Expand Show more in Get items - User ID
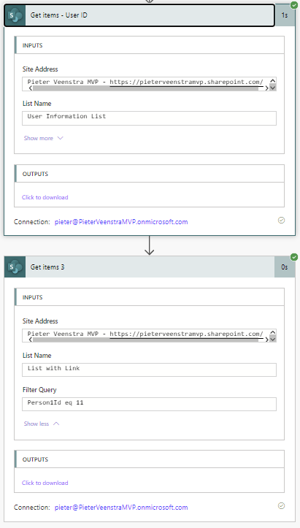The width and height of the screenshot is (300, 528). tap(44, 138)
